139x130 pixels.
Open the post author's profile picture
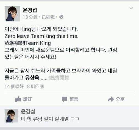(x=12, y=14)
